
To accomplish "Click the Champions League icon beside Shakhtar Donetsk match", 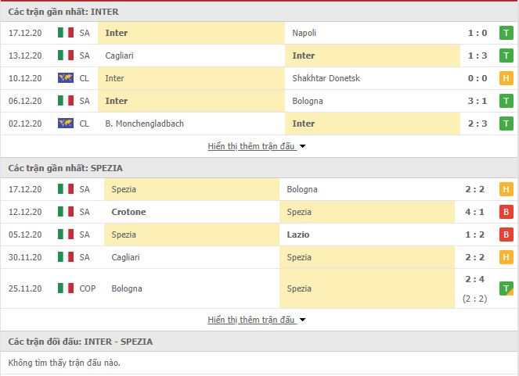I will [65, 78].
